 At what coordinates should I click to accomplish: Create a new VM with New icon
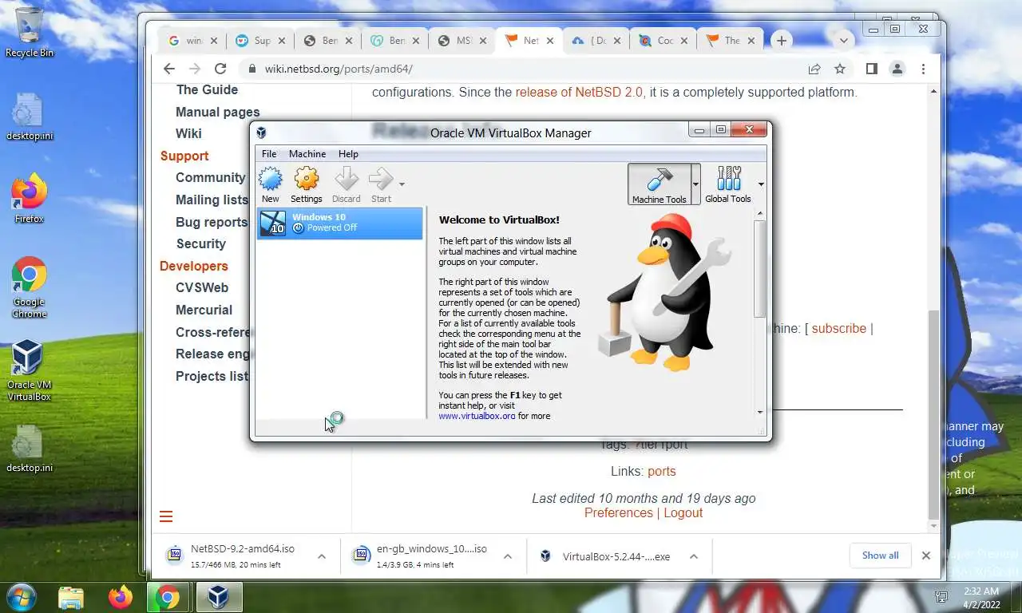271,184
